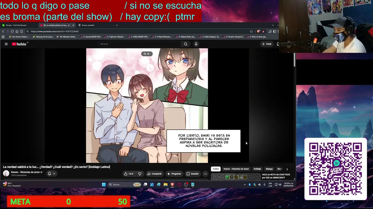Open the Minecraft crafting challenge video thumbnail

click(236, 176)
